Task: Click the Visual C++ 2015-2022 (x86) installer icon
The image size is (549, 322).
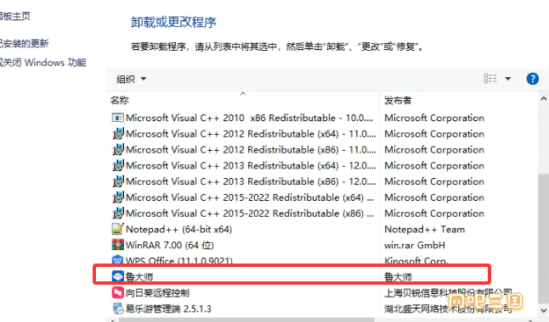Action: (117, 214)
